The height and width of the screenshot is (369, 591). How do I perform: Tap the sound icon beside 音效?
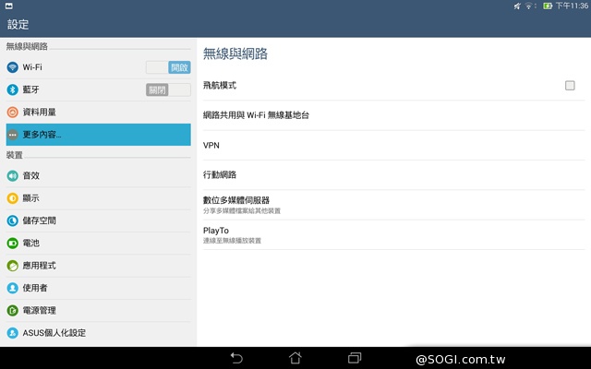point(12,175)
